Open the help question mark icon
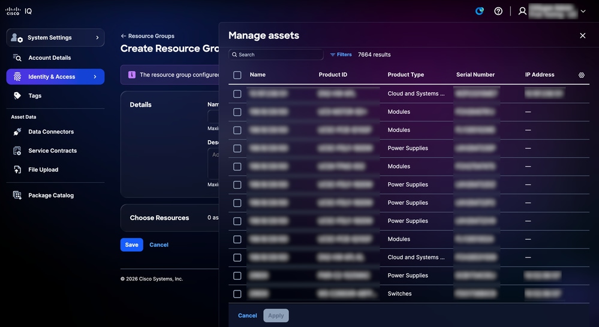The height and width of the screenshot is (327, 599). point(498,11)
